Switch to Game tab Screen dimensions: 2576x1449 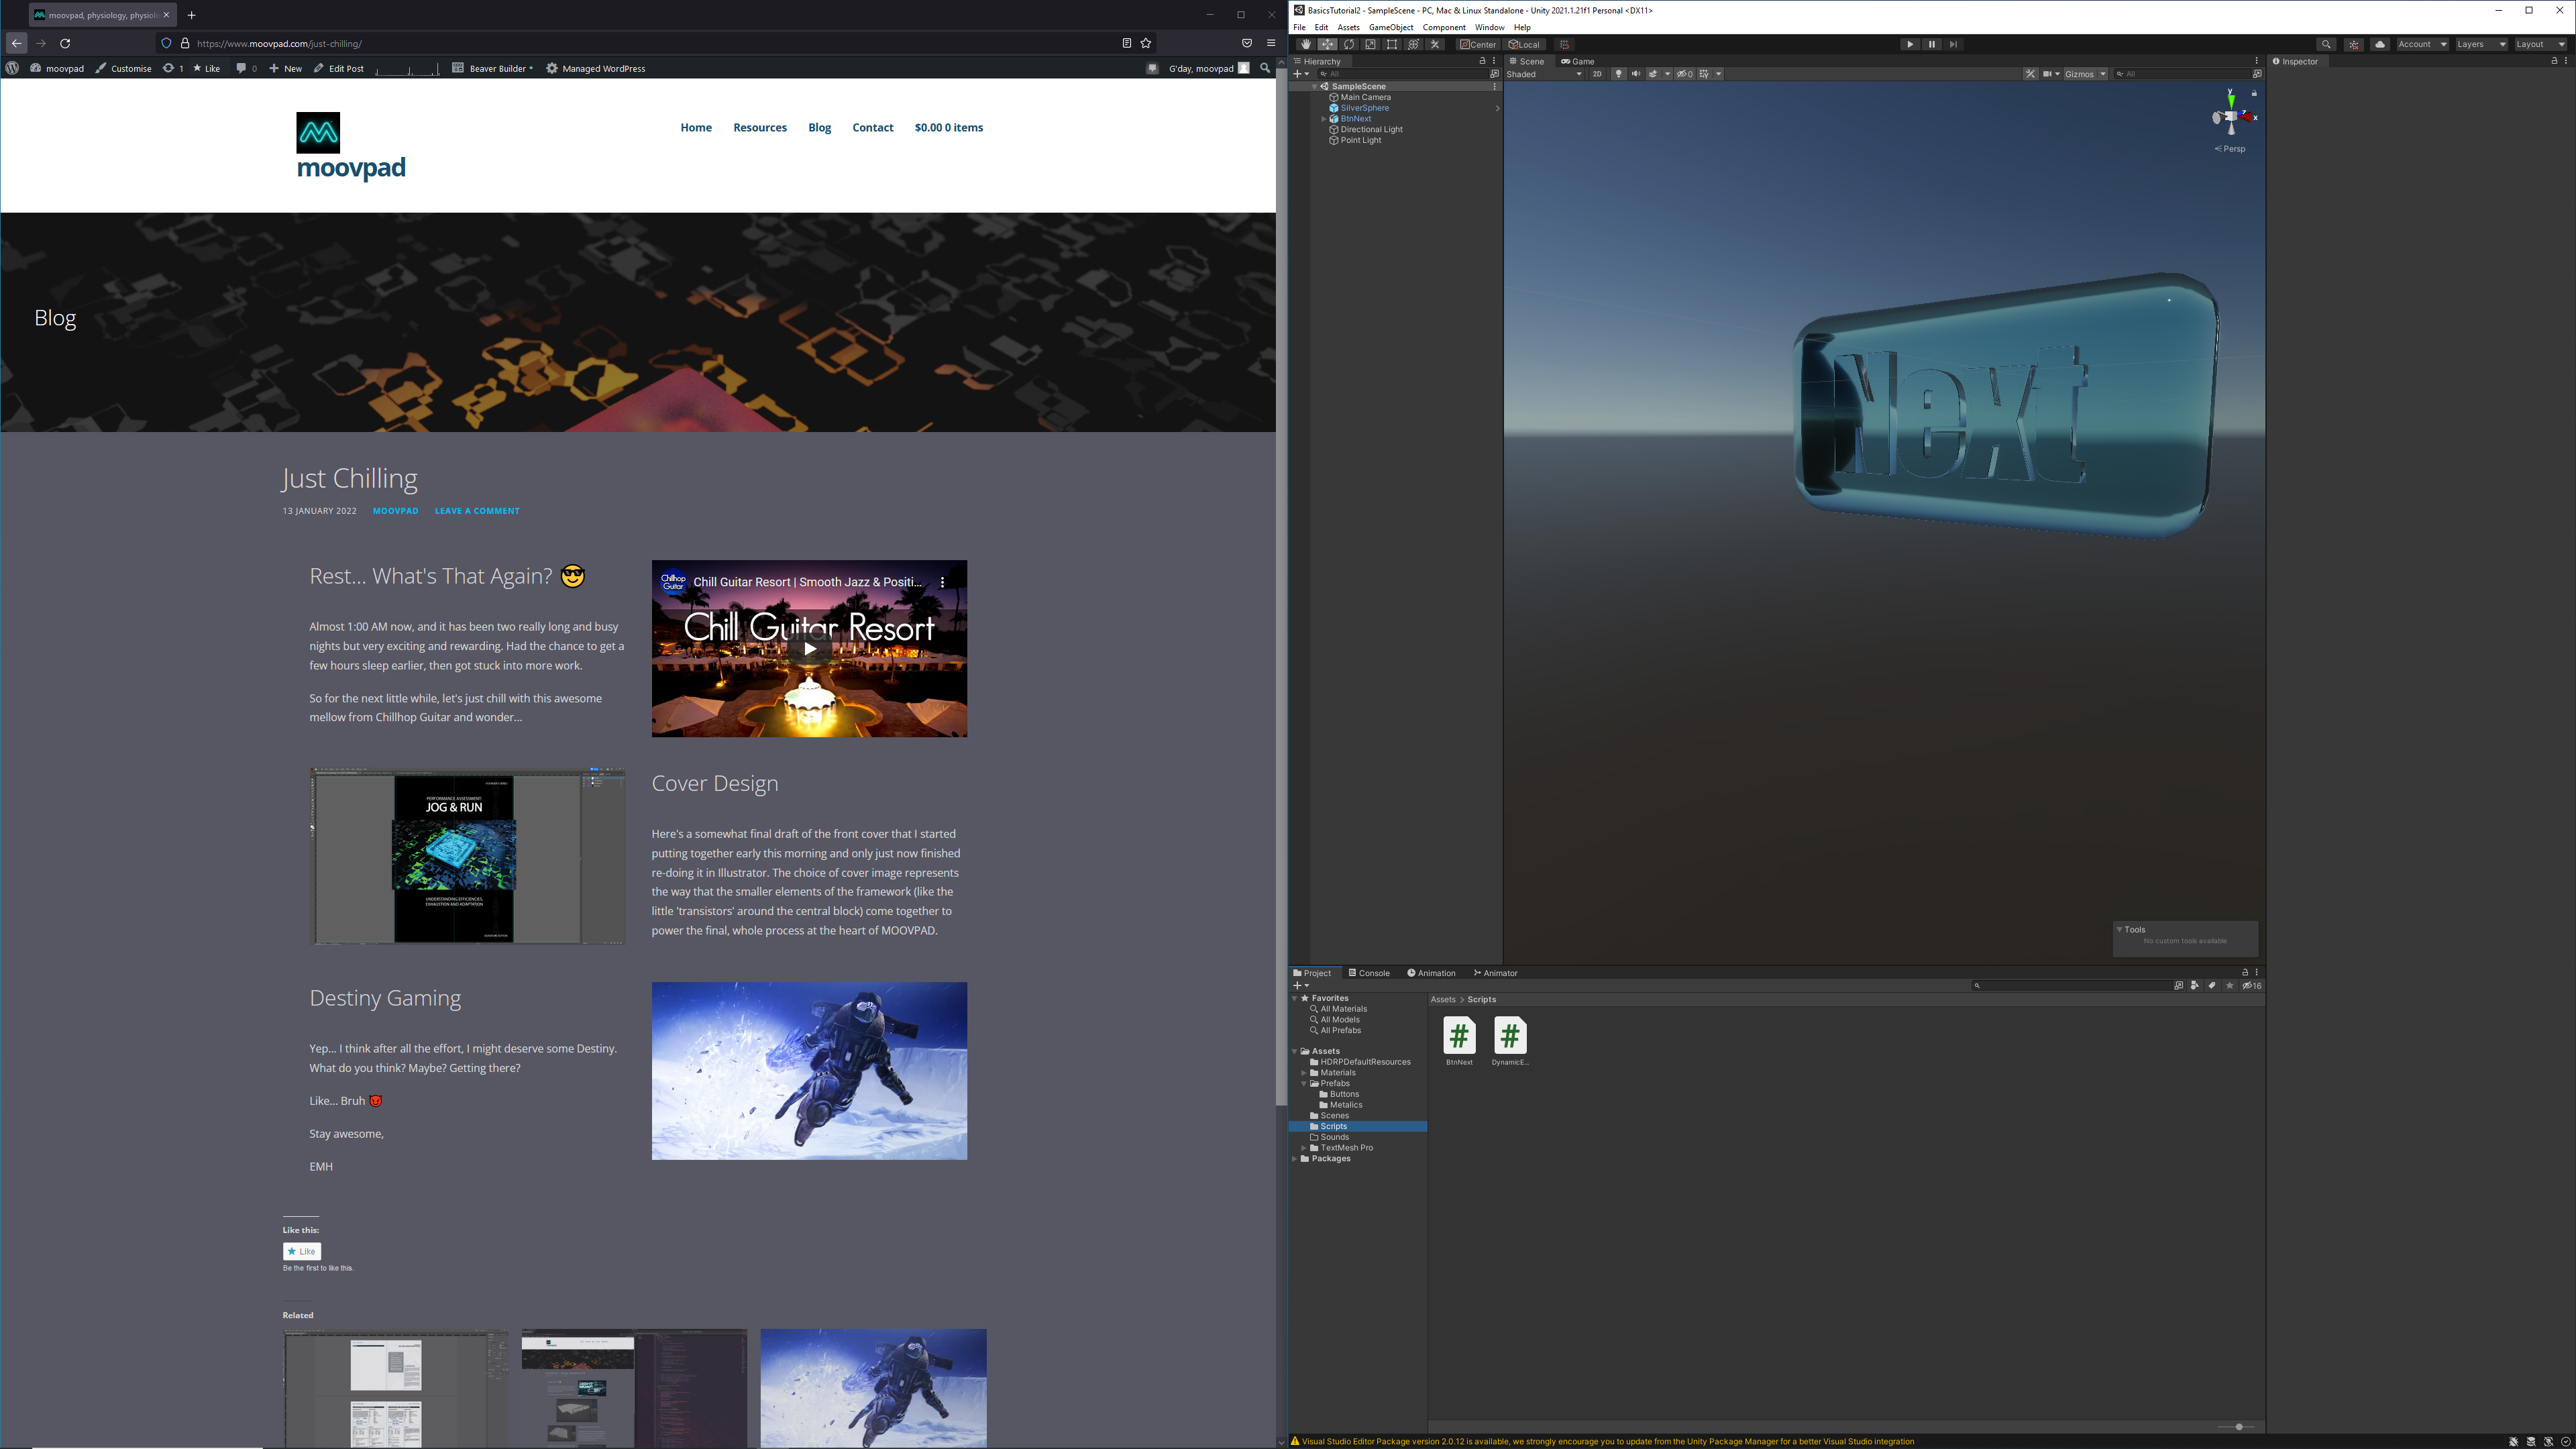click(1578, 61)
